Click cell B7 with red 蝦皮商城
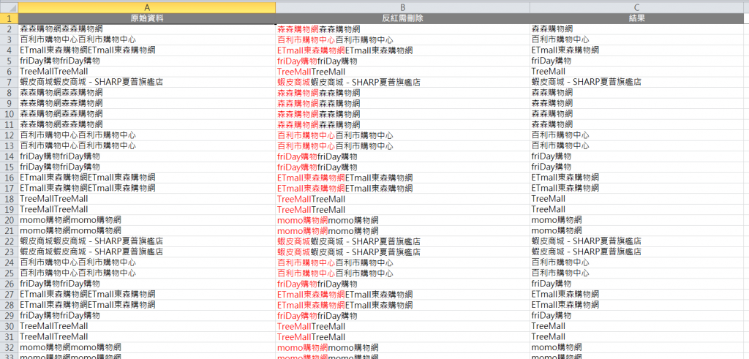 point(403,82)
